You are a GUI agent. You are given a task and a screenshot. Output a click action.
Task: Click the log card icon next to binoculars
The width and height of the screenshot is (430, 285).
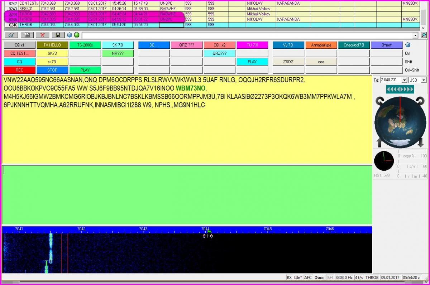point(27,35)
